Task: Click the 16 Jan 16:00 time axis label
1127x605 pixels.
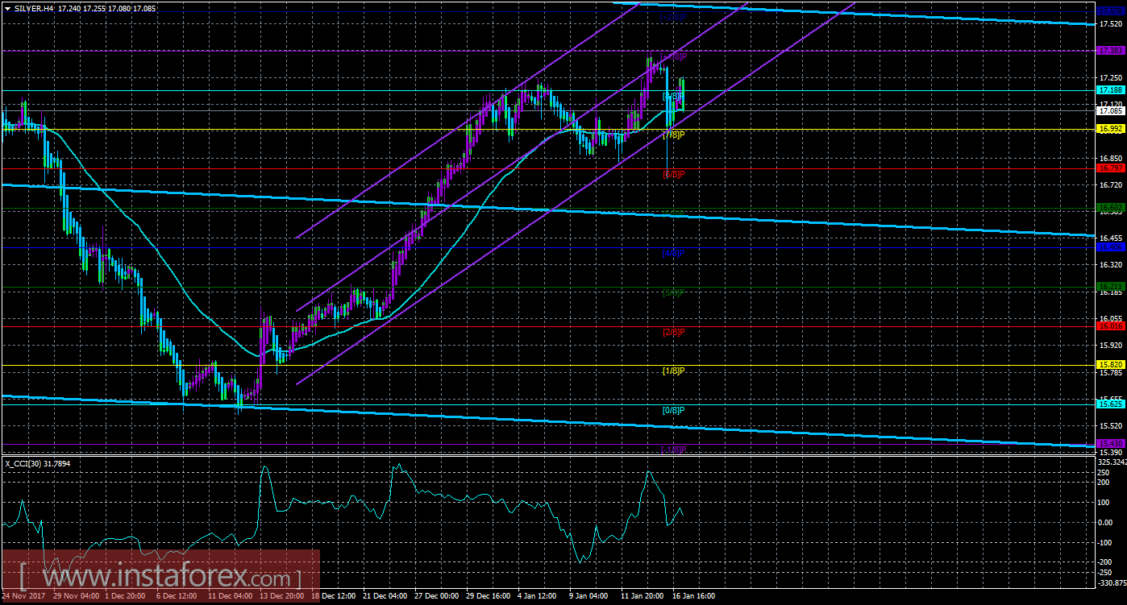Action: point(695,597)
